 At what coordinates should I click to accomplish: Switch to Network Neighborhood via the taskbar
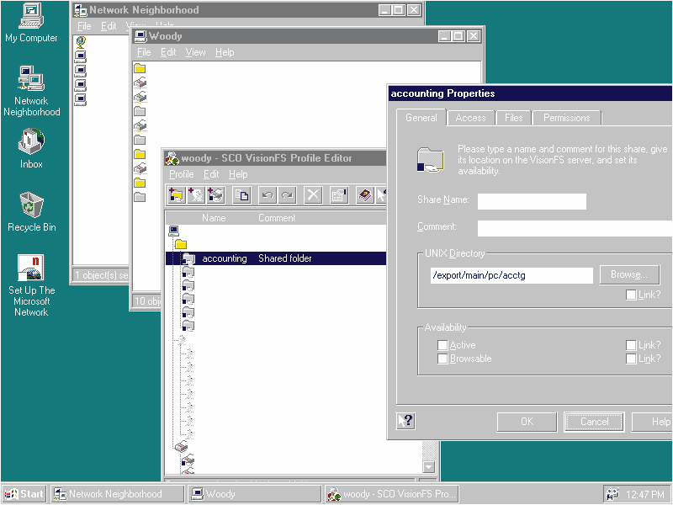(x=118, y=494)
